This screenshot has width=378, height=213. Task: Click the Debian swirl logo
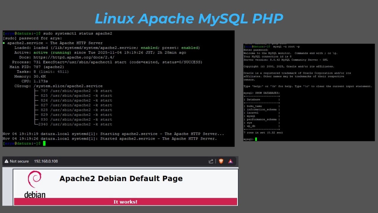[34, 181]
